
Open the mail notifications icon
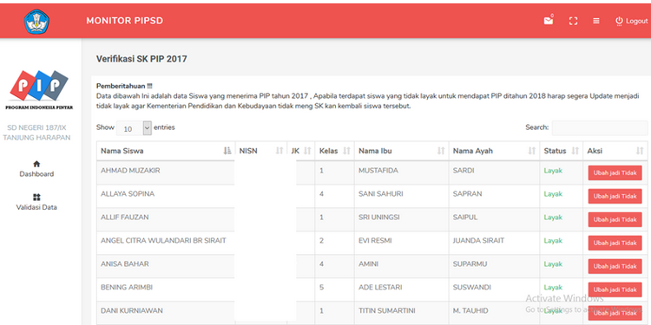(x=549, y=20)
